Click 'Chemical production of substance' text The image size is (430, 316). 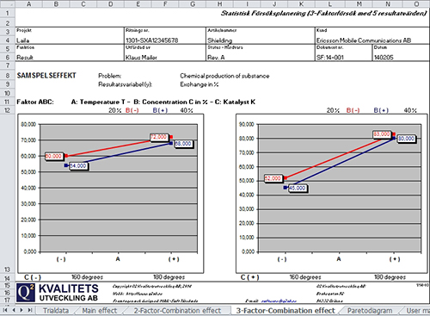click(224, 76)
